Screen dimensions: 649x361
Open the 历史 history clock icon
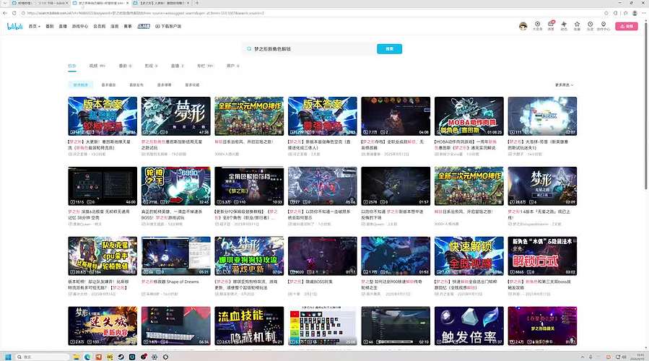pyautogui.click(x=591, y=26)
